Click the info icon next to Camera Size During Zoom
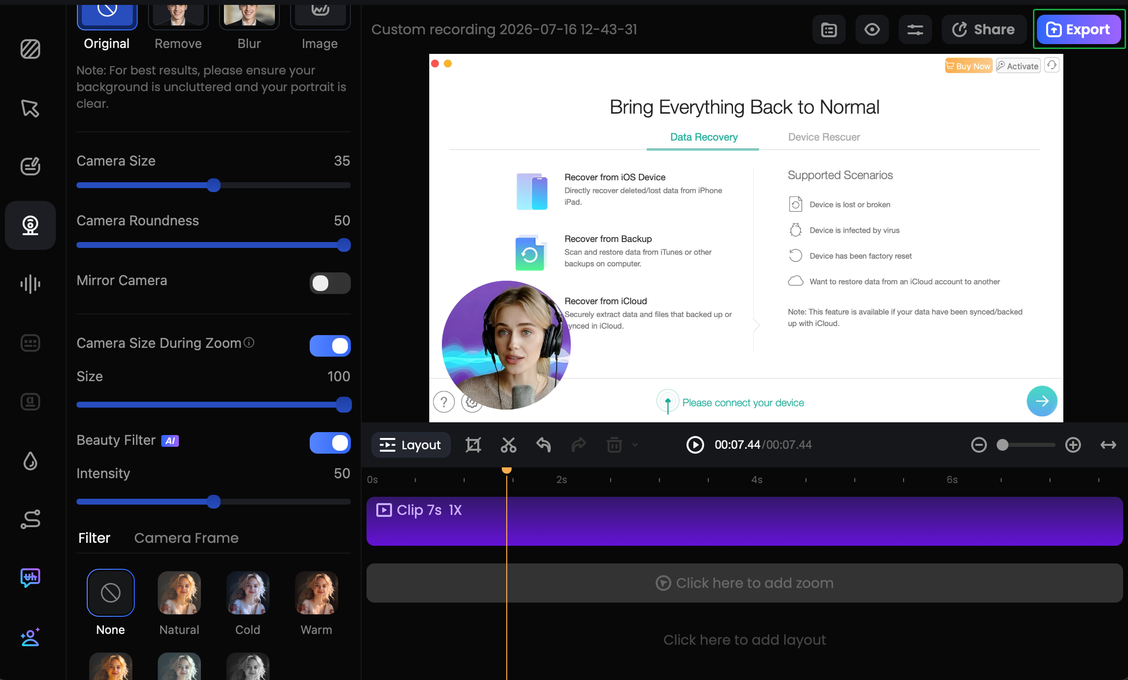The image size is (1128, 680). pyautogui.click(x=249, y=342)
